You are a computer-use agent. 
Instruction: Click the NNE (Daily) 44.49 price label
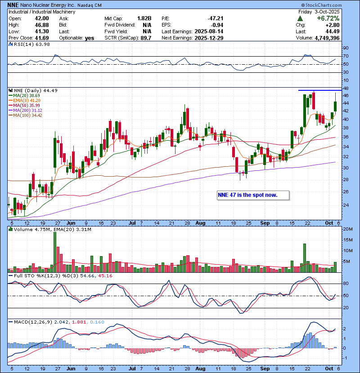tap(36, 90)
